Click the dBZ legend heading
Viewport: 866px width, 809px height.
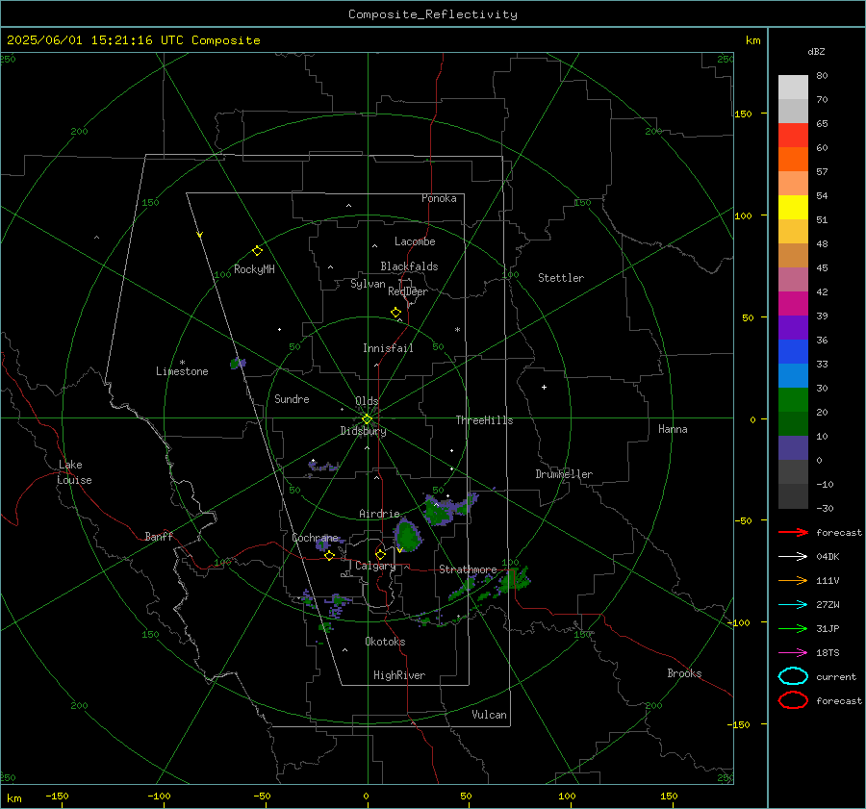point(816,51)
